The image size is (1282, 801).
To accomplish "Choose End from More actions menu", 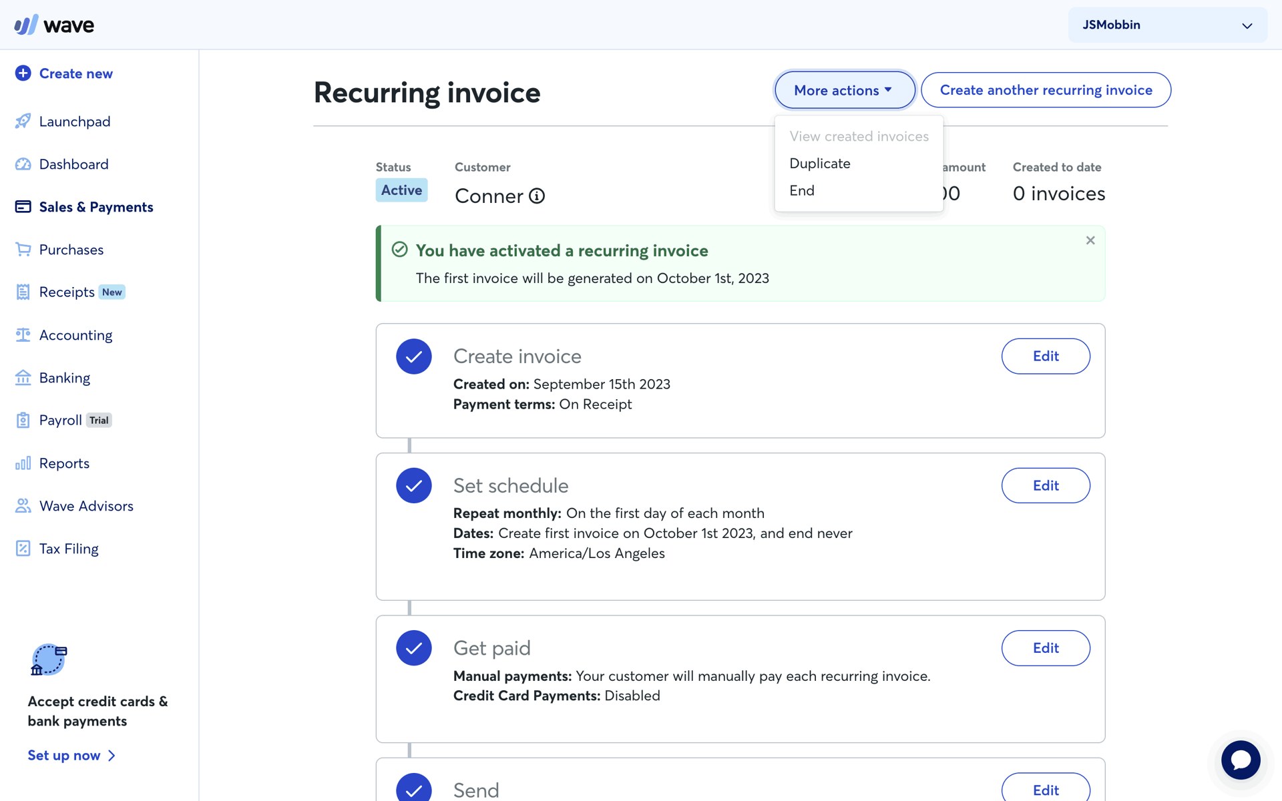I will coord(859,191).
